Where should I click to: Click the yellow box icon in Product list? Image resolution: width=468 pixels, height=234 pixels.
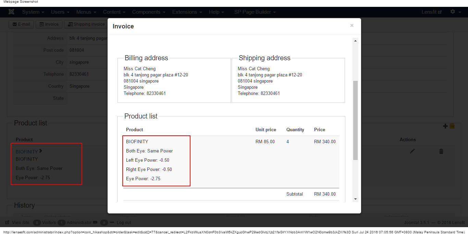coord(452,126)
